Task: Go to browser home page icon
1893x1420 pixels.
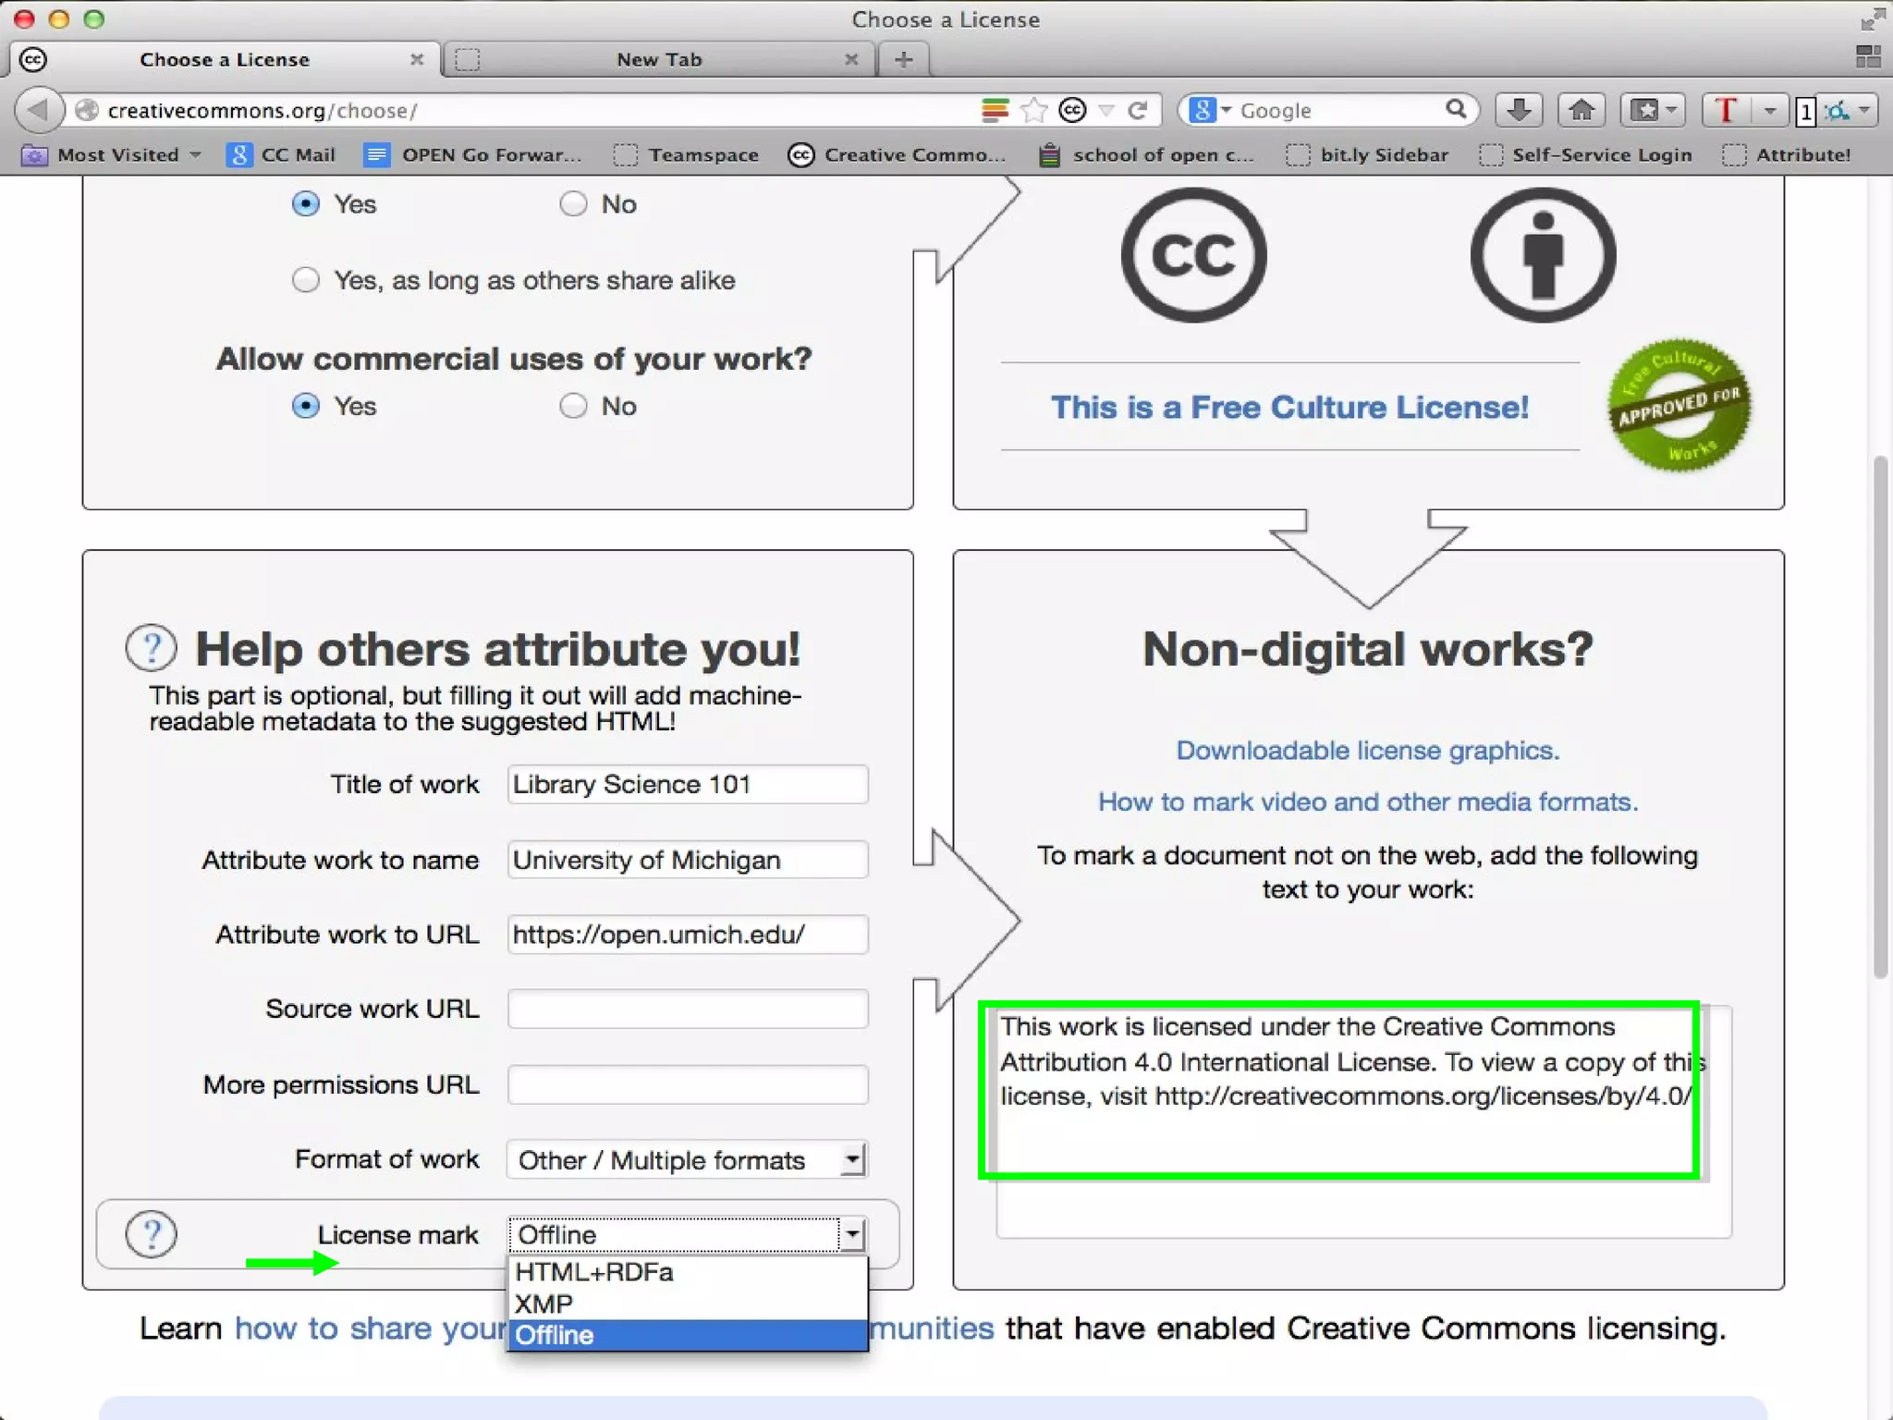Action: [1581, 110]
